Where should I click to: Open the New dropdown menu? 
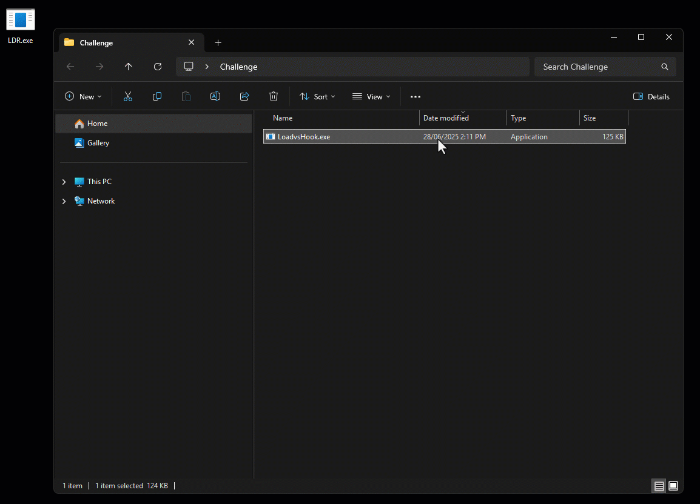[83, 96]
